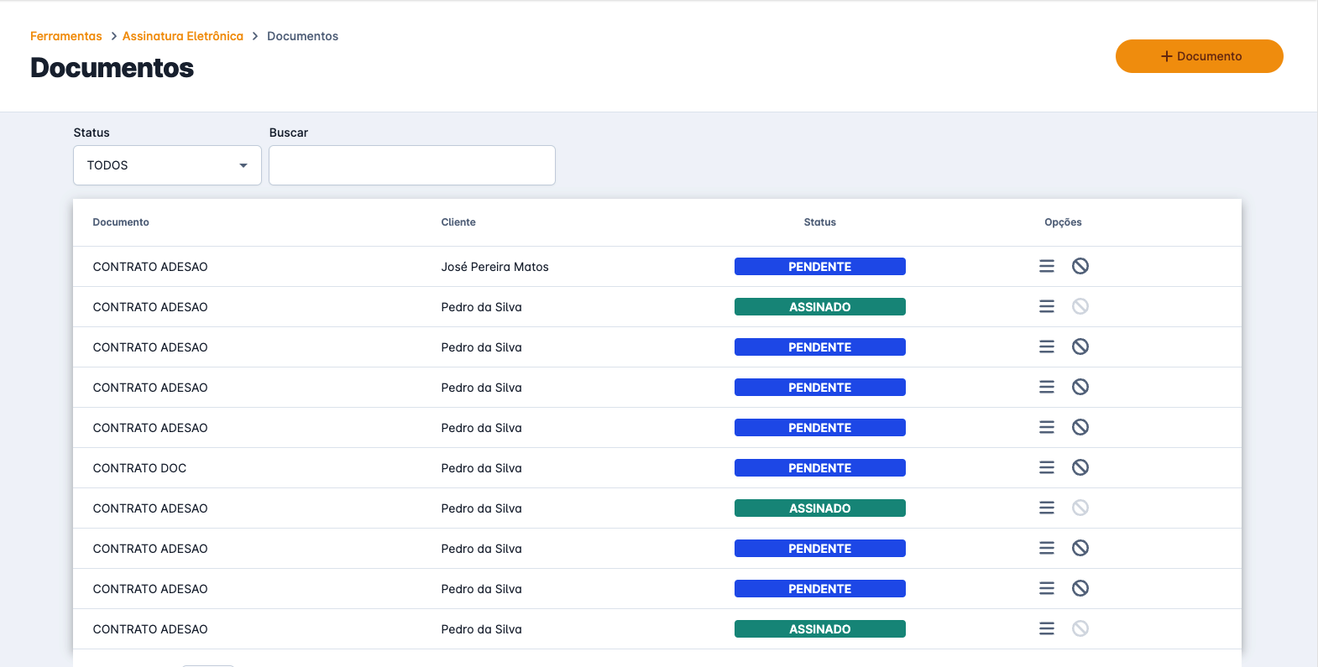Image resolution: width=1318 pixels, height=667 pixels.
Task: Click the Status column header in table
Action: click(819, 222)
